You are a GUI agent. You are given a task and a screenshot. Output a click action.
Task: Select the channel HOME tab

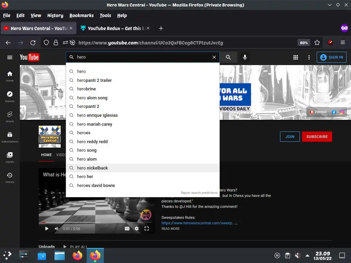click(x=46, y=155)
